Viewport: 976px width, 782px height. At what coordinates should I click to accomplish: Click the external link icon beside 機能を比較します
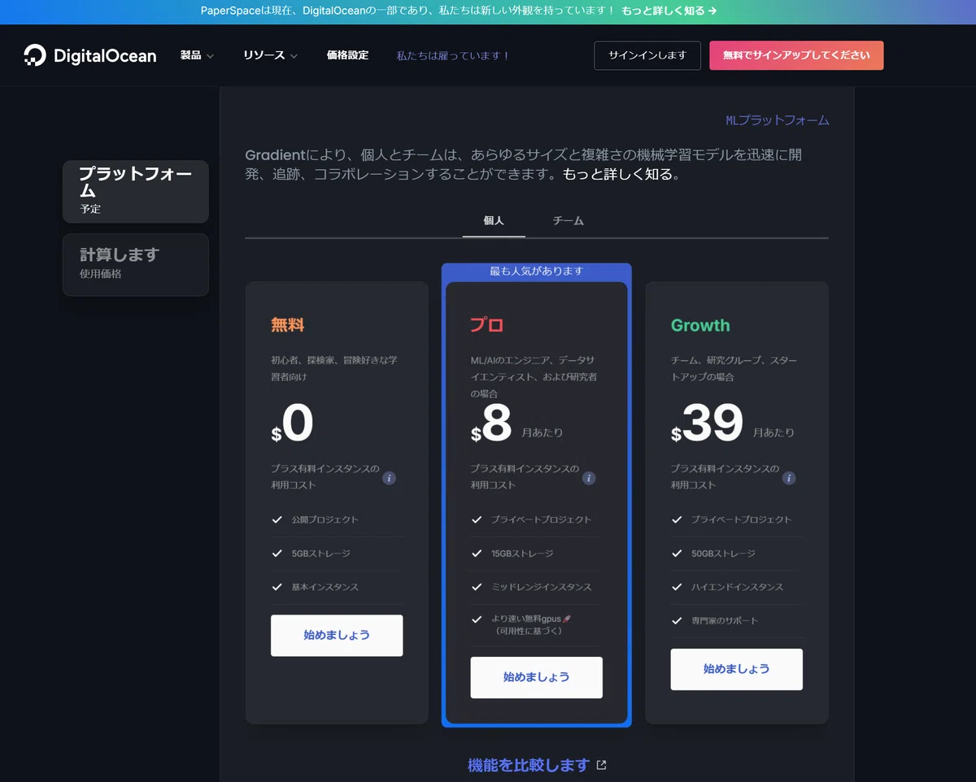pos(602,765)
